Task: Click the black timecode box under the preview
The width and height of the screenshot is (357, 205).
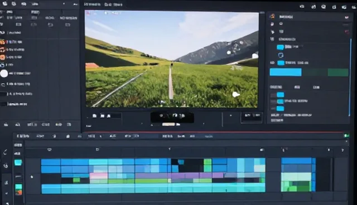Action: pos(172,117)
